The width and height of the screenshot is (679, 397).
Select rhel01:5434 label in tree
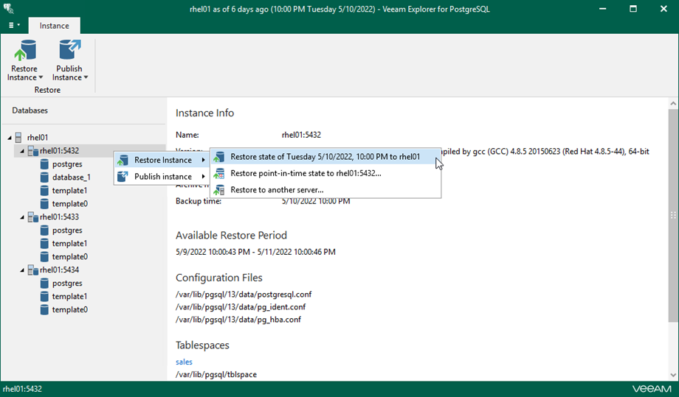coord(59,270)
